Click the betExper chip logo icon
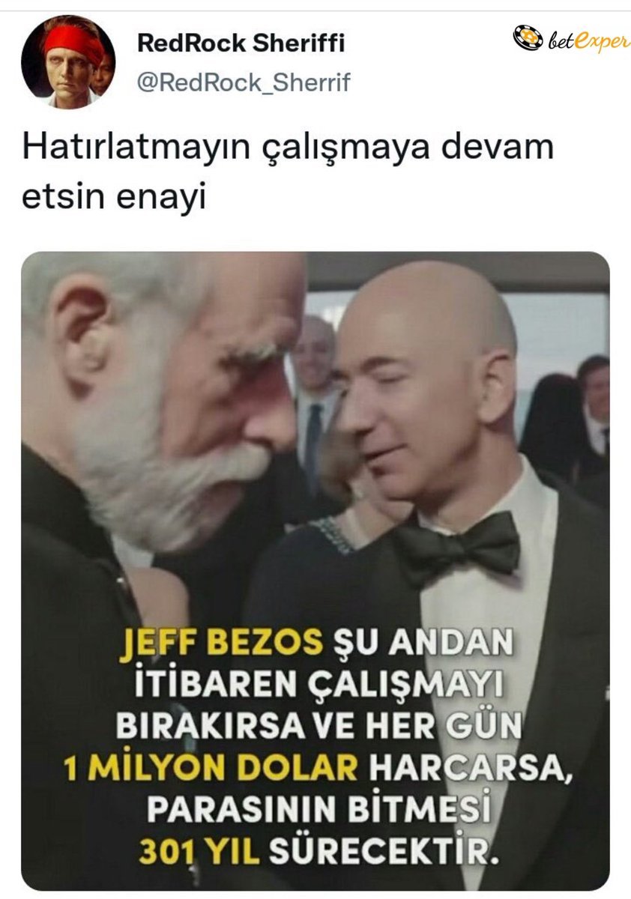631x899 pixels. (527, 37)
